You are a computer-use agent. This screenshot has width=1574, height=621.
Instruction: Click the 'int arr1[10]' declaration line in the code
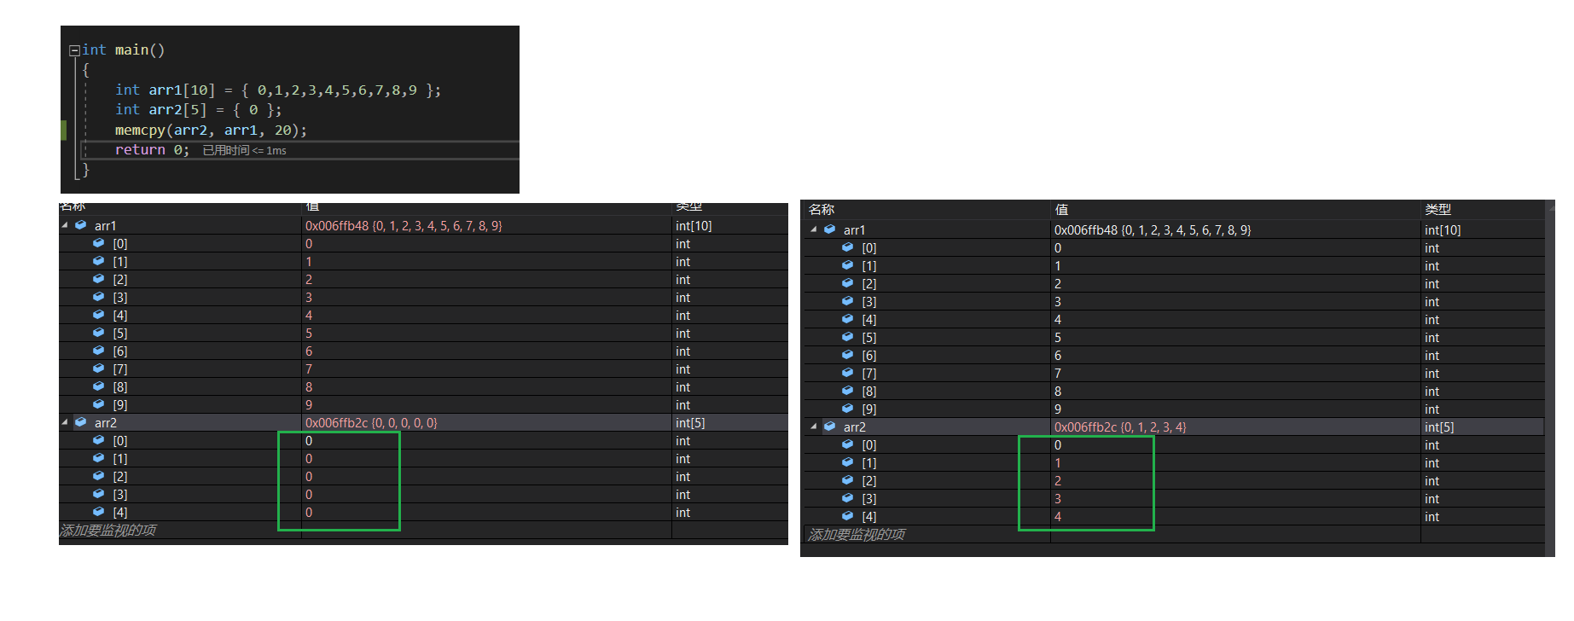pos(278,90)
